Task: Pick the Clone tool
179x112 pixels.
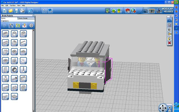Action: 169,29
